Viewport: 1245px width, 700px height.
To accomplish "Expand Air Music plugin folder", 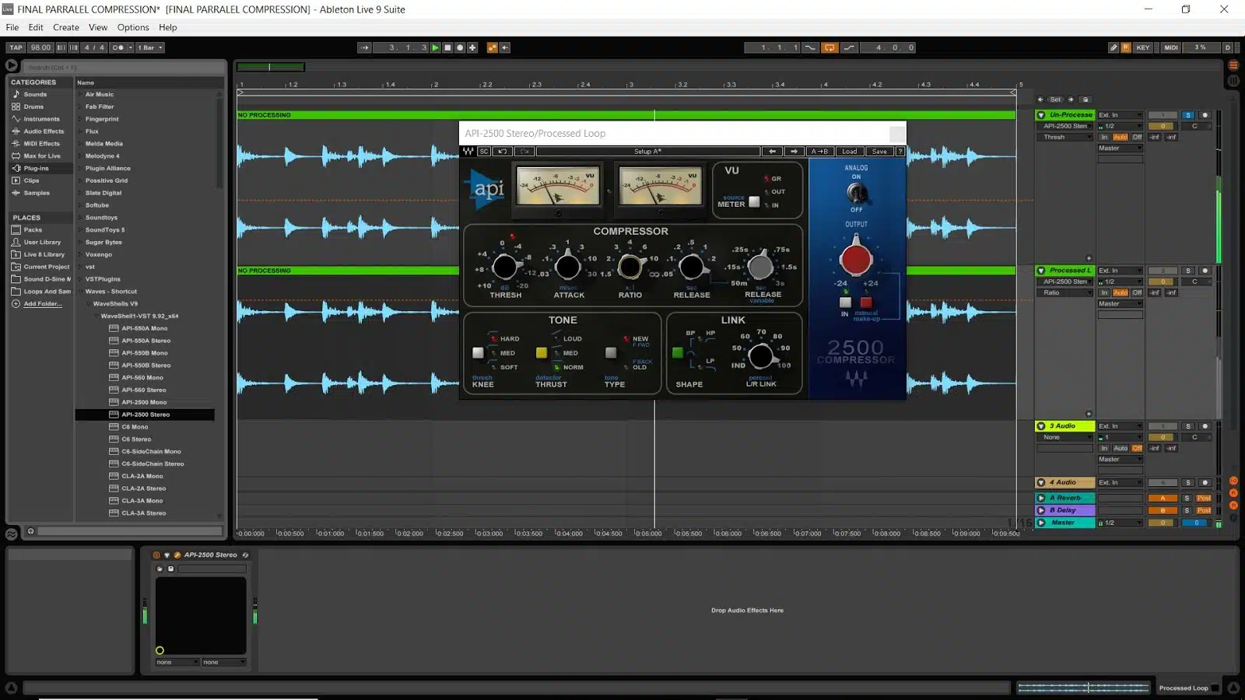I will [x=79, y=94].
